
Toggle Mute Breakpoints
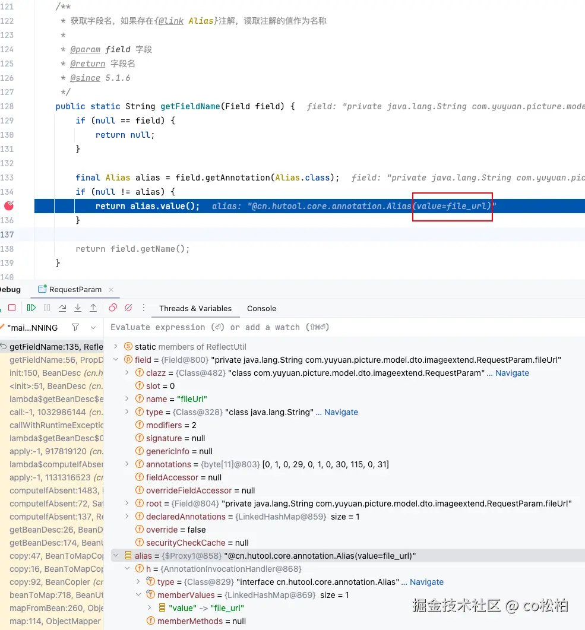coord(128,308)
